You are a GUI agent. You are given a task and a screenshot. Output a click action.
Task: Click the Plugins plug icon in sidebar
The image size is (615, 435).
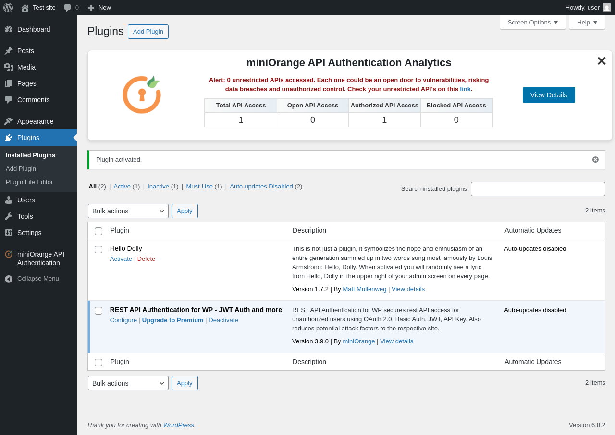click(9, 138)
